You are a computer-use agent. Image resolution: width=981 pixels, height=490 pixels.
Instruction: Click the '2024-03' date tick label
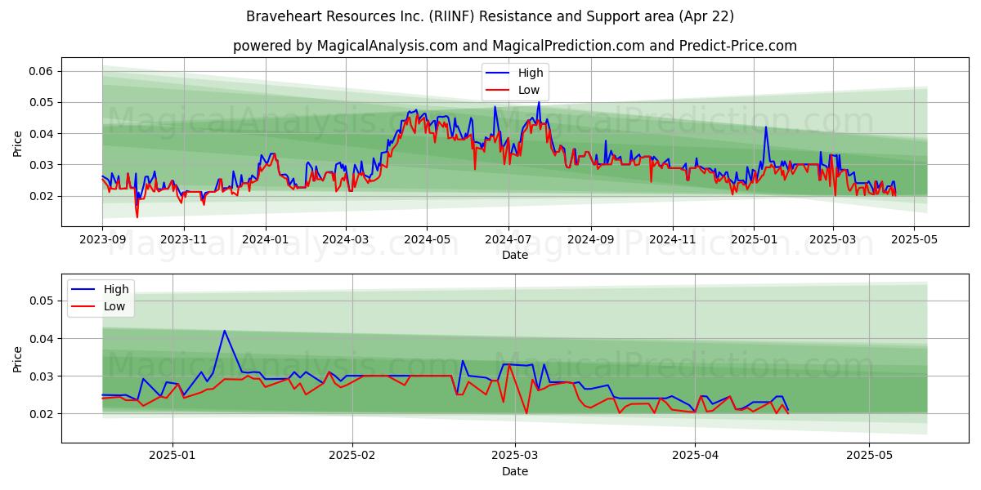(x=345, y=240)
